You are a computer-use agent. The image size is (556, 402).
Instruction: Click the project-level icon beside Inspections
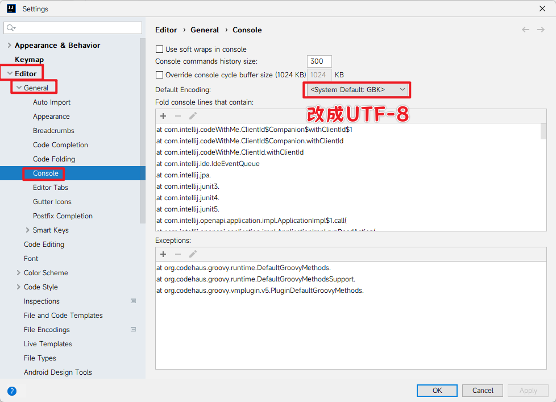[x=133, y=301]
